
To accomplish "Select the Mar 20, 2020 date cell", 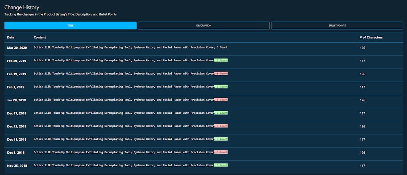I will tap(17, 48).
